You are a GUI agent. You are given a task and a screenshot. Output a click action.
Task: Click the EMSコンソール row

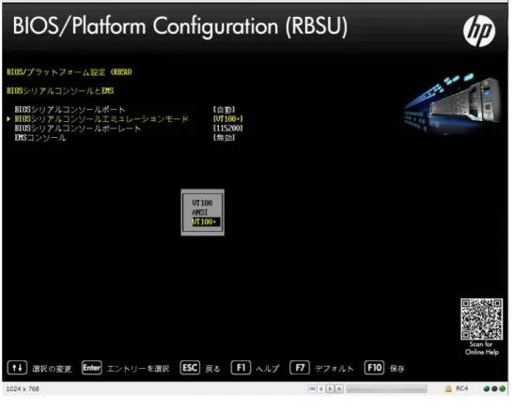(x=39, y=138)
